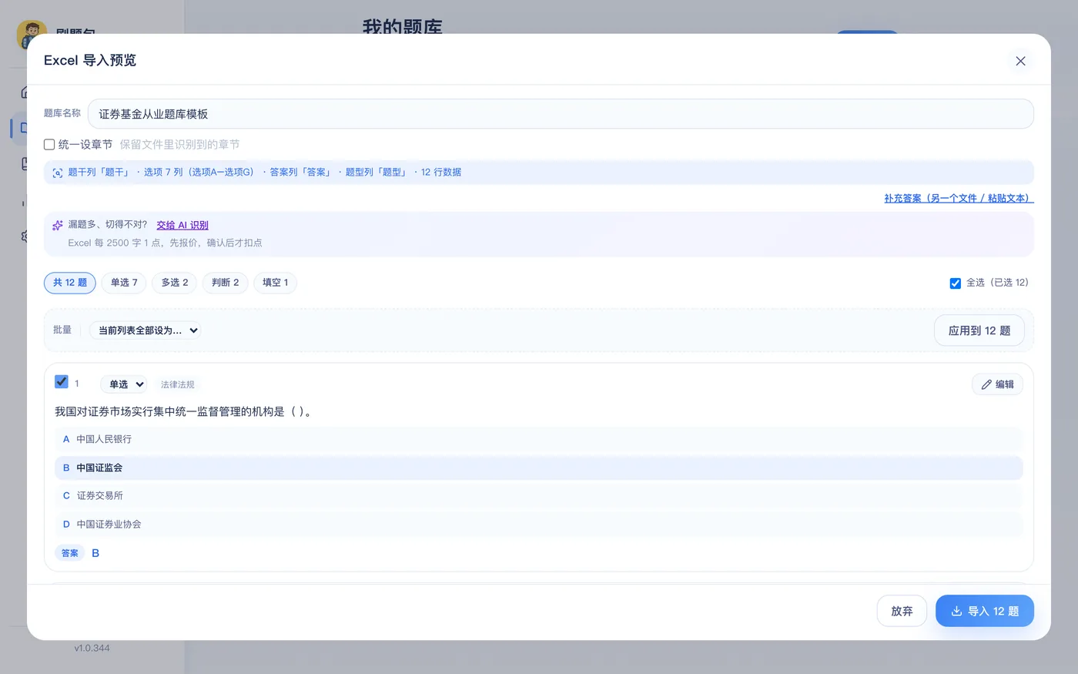Click the 法律法规 chapter tag
This screenshot has height=674, width=1078.
178,384
